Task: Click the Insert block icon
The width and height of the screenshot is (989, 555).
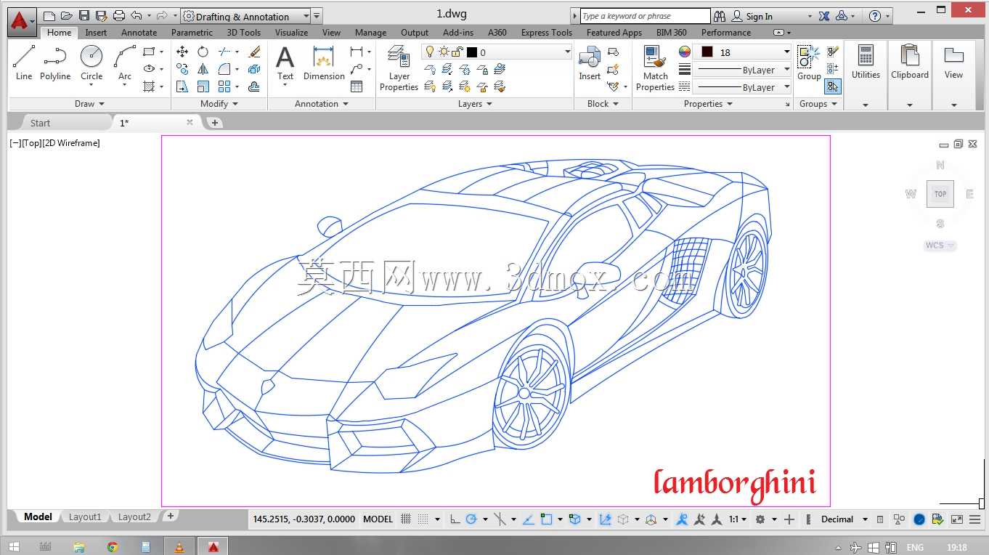Action: pyautogui.click(x=590, y=63)
